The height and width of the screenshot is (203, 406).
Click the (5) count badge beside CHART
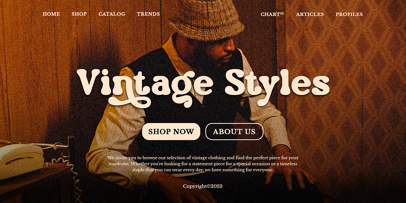(282, 13)
